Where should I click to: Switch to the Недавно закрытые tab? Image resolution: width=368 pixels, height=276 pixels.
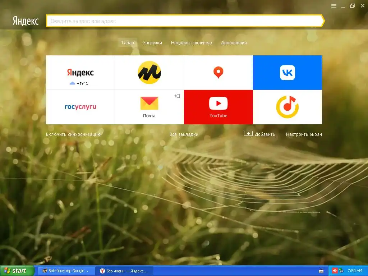[x=192, y=43]
